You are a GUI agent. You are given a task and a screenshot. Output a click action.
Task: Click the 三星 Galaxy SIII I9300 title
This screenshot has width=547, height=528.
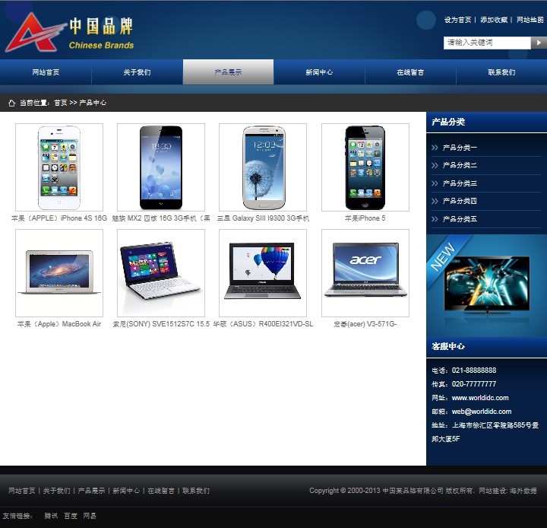263,218
